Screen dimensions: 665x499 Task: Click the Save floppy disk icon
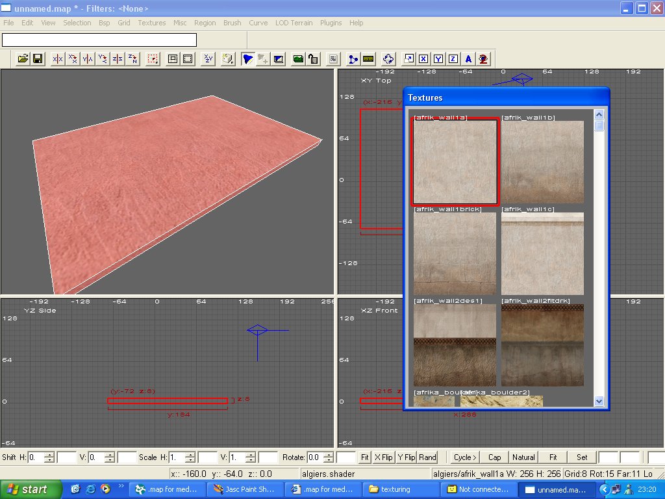tap(38, 59)
